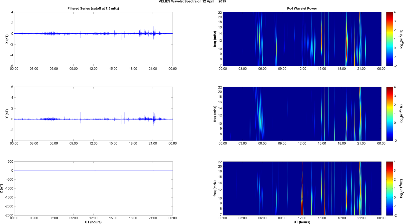
Task: Select the Pc4 Wavelet Power heading
Action: [x=302, y=8]
